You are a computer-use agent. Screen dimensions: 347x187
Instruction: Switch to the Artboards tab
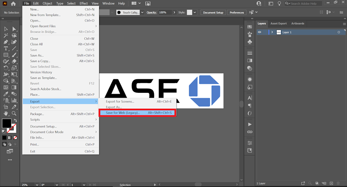coord(298,24)
